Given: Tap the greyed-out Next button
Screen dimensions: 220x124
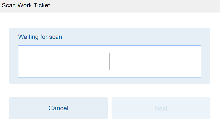Looking at the screenshot, I should (161, 108).
